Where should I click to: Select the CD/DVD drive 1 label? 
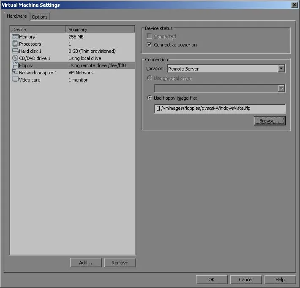pyautogui.click(x=35, y=58)
